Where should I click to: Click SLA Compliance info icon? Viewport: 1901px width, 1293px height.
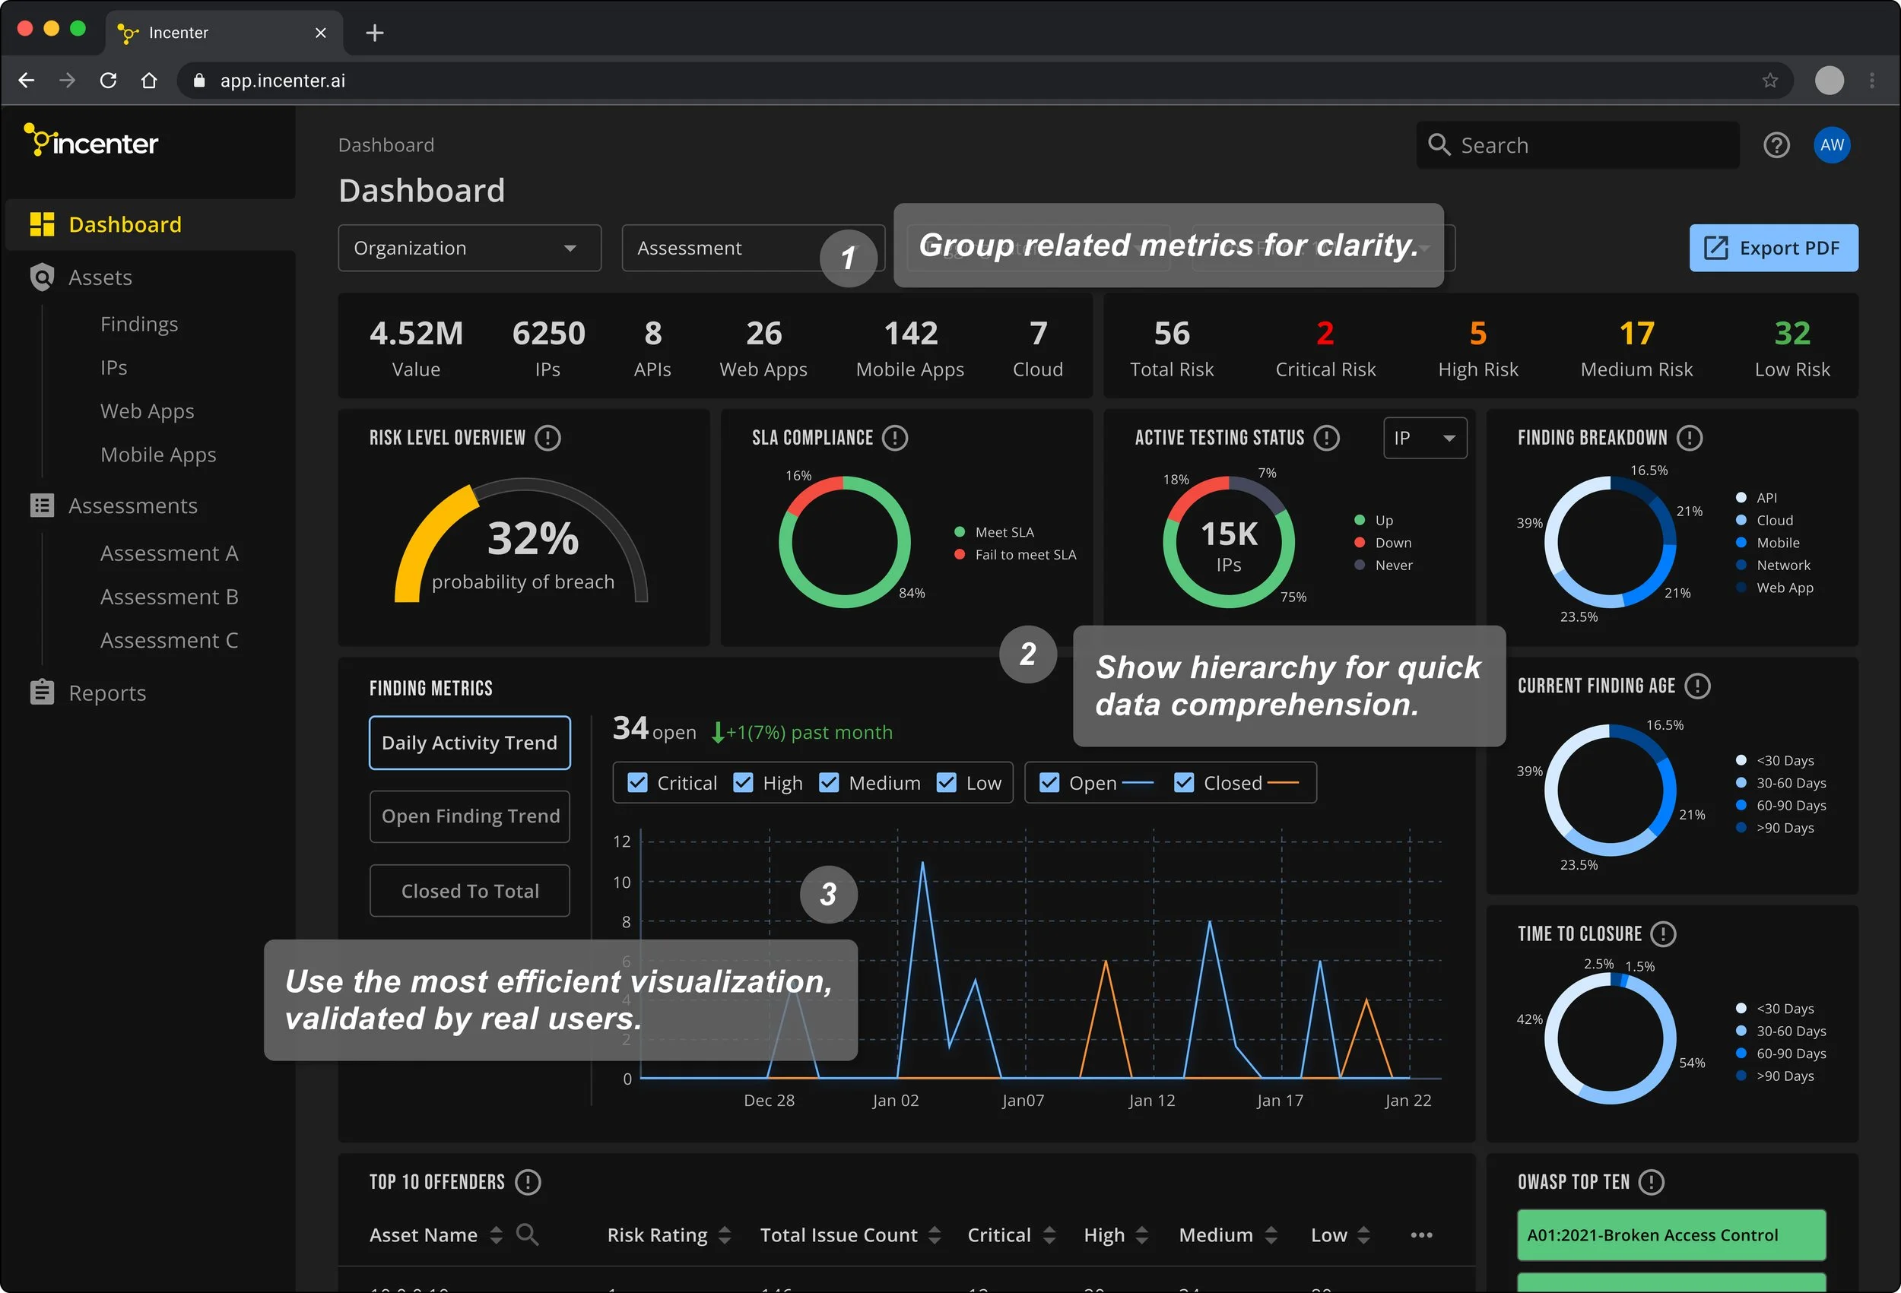[895, 438]
